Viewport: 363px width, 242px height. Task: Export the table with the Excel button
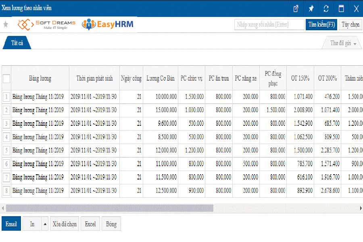click(x=90, y=224)
